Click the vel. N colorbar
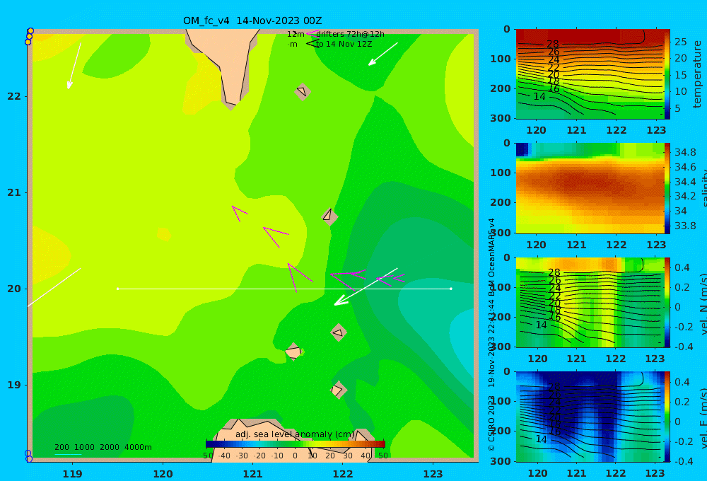 (667, 302)
